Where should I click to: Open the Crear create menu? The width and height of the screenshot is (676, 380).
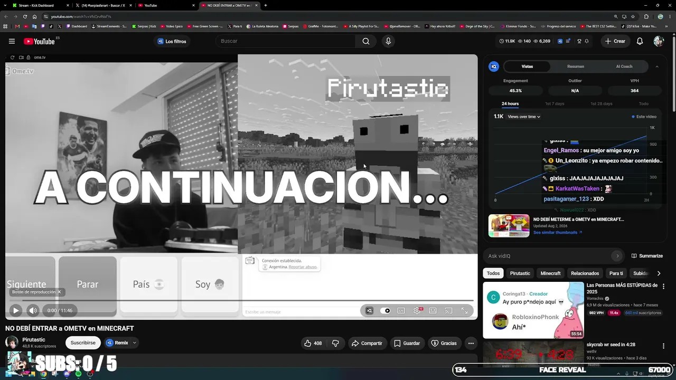[x=615, y=41]
